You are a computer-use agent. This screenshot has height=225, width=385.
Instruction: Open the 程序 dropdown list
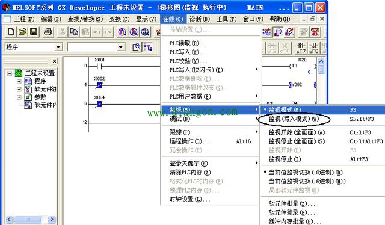(58, 47)
